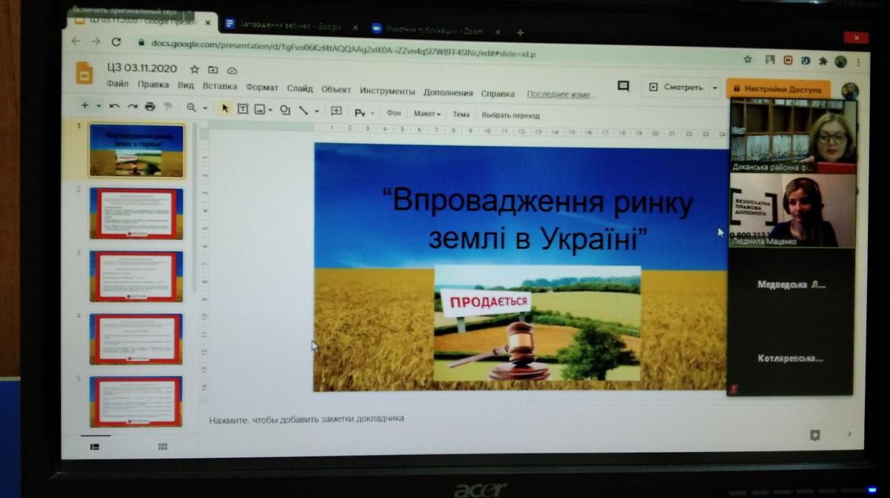Screen dimensions: 890x498
Task: Click the undo arrow in the toolbar
Action: 114,107
